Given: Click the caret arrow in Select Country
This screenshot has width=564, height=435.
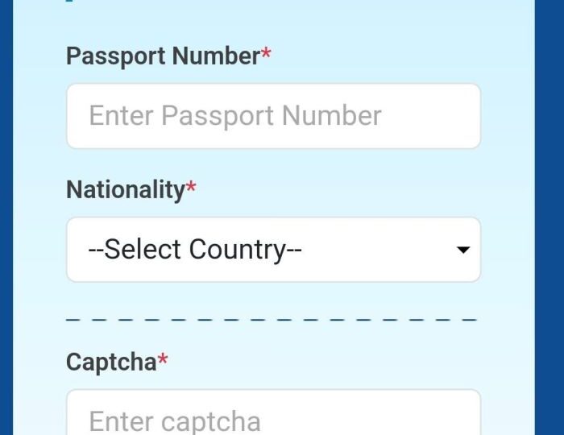Looking at the screenshot, I should coord(462,251).
